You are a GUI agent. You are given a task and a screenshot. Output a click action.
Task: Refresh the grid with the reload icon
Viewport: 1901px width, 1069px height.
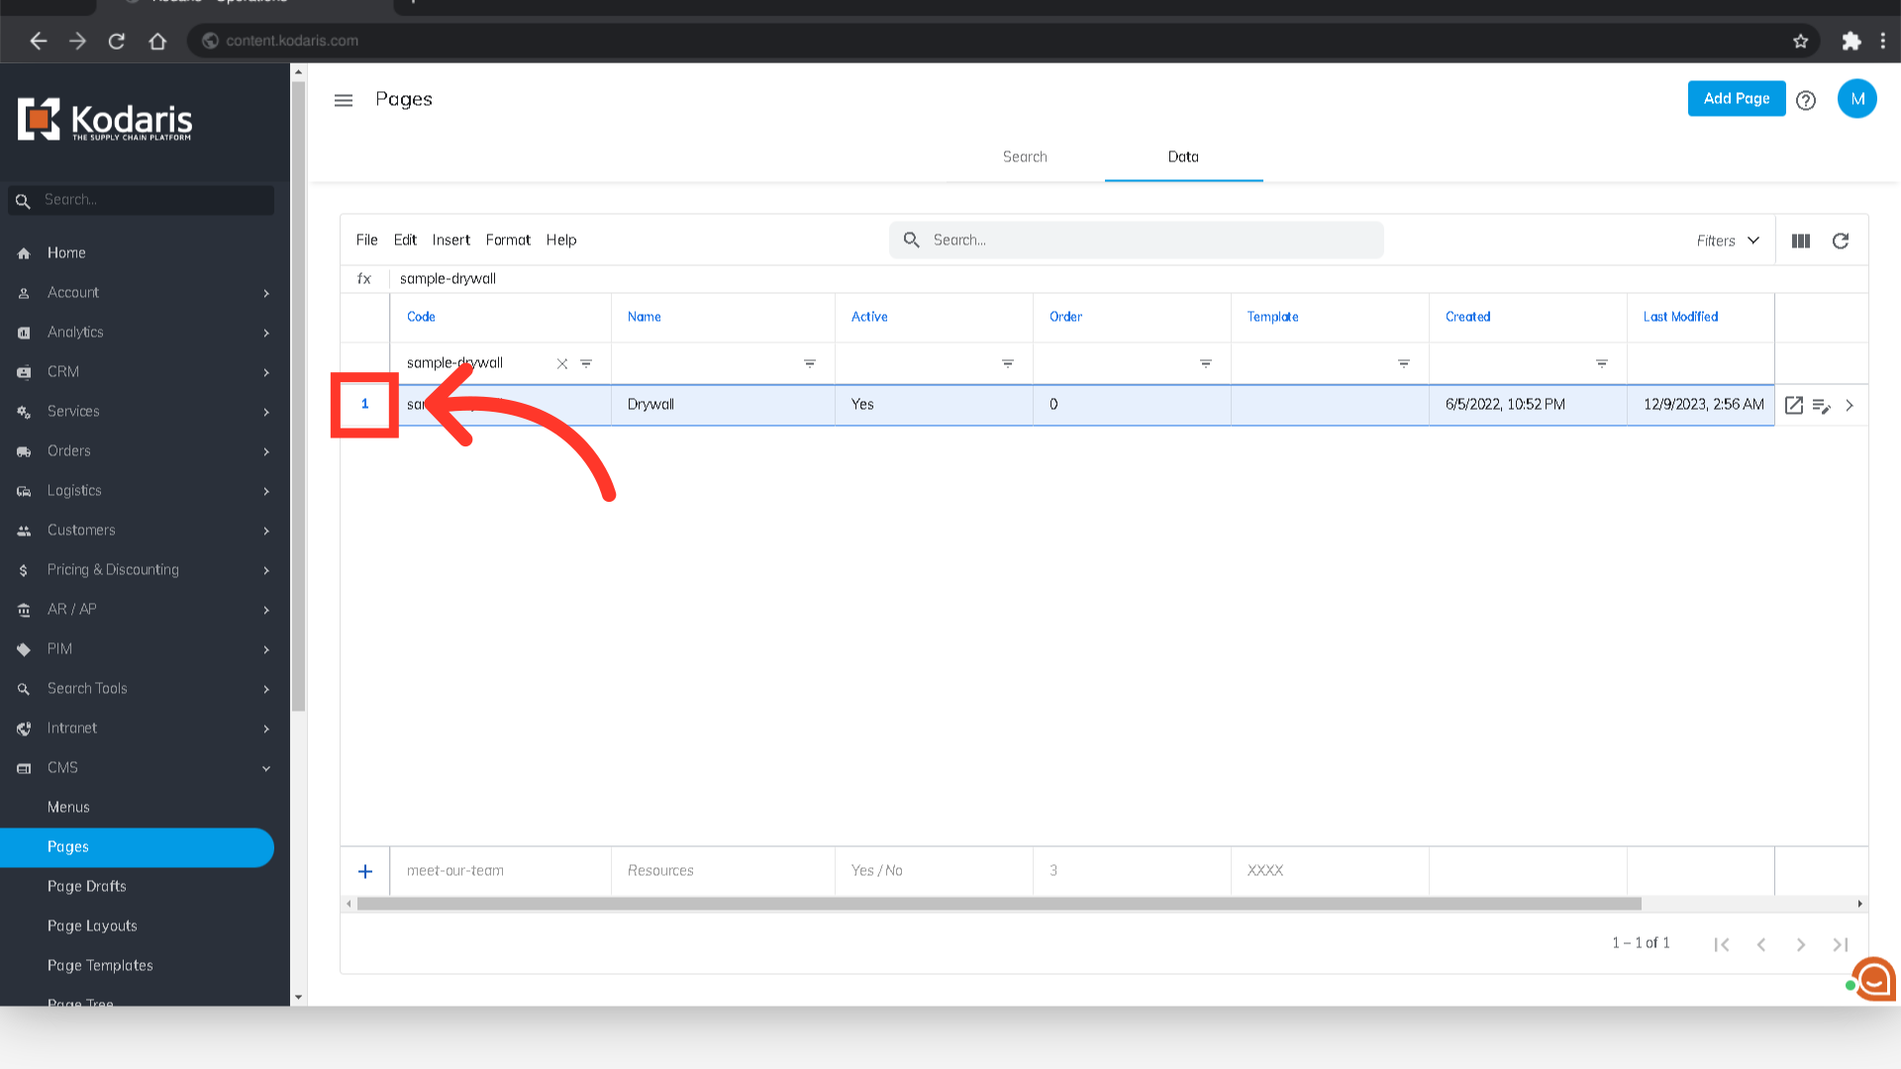click(1841, 241)
